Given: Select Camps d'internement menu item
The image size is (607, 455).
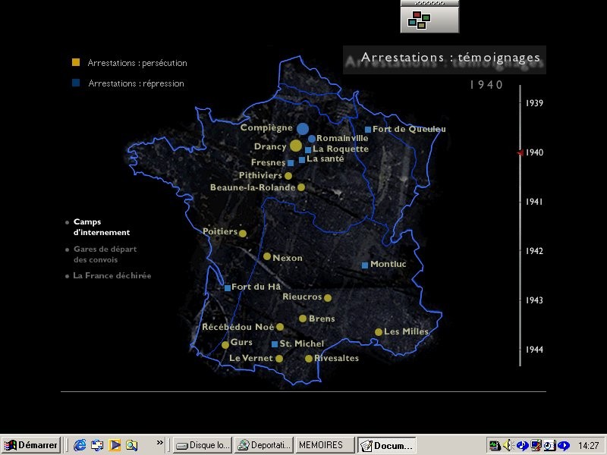Looking at the screenshot, I should coord(101,227).
